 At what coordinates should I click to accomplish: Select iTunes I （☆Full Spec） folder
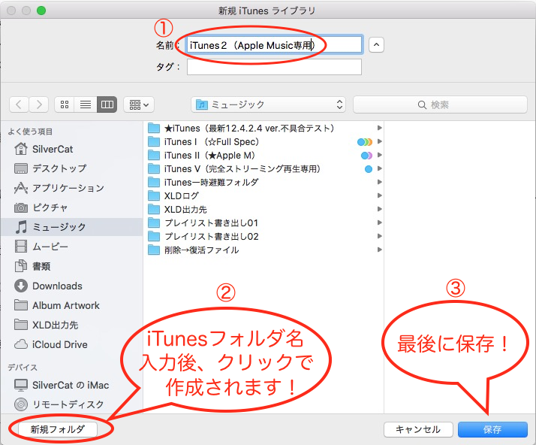click(265, 142)
